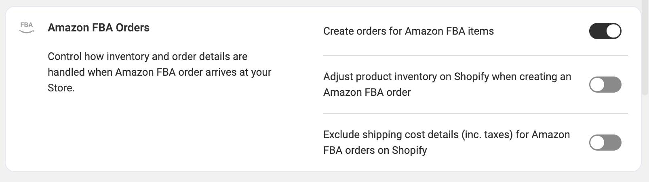
Task: Click the Amazon smile arrow beneath FBA text
Action: 27,32
